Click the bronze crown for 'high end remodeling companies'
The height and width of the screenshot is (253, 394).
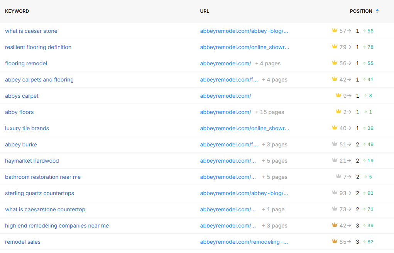(335, 225)
